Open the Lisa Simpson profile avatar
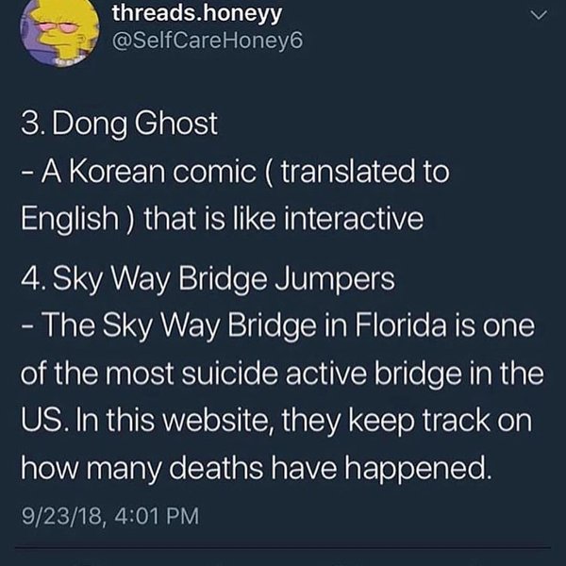 [59, 32]
